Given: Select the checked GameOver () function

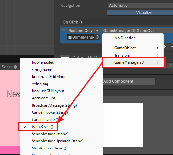Looking at the screenshot, I should [61, 127].
